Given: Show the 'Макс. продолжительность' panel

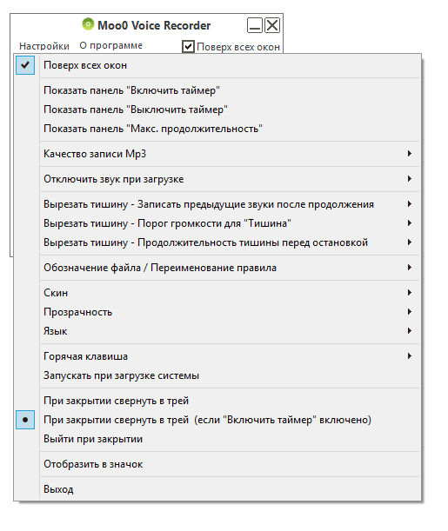Looking at the screenshot, I should coord(217,129).
